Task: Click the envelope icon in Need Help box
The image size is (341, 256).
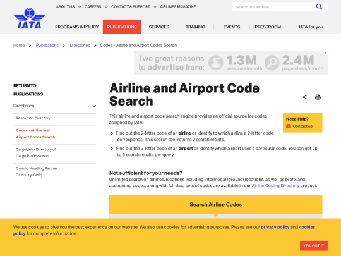Action: (289, 126)
